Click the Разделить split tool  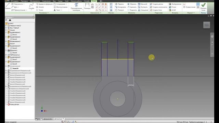[x=132, y=10]
